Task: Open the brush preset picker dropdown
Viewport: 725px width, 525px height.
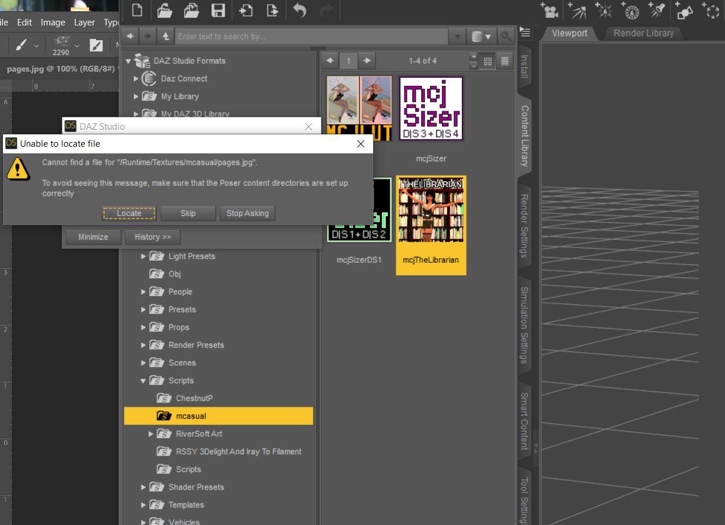Action: (36, 45)
